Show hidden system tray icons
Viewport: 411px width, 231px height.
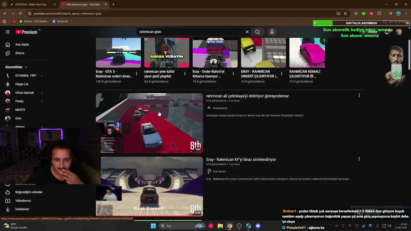[336, 226]
